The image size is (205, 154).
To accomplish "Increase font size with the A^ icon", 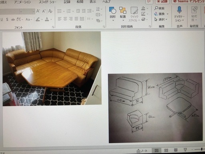I will [38, 11].
